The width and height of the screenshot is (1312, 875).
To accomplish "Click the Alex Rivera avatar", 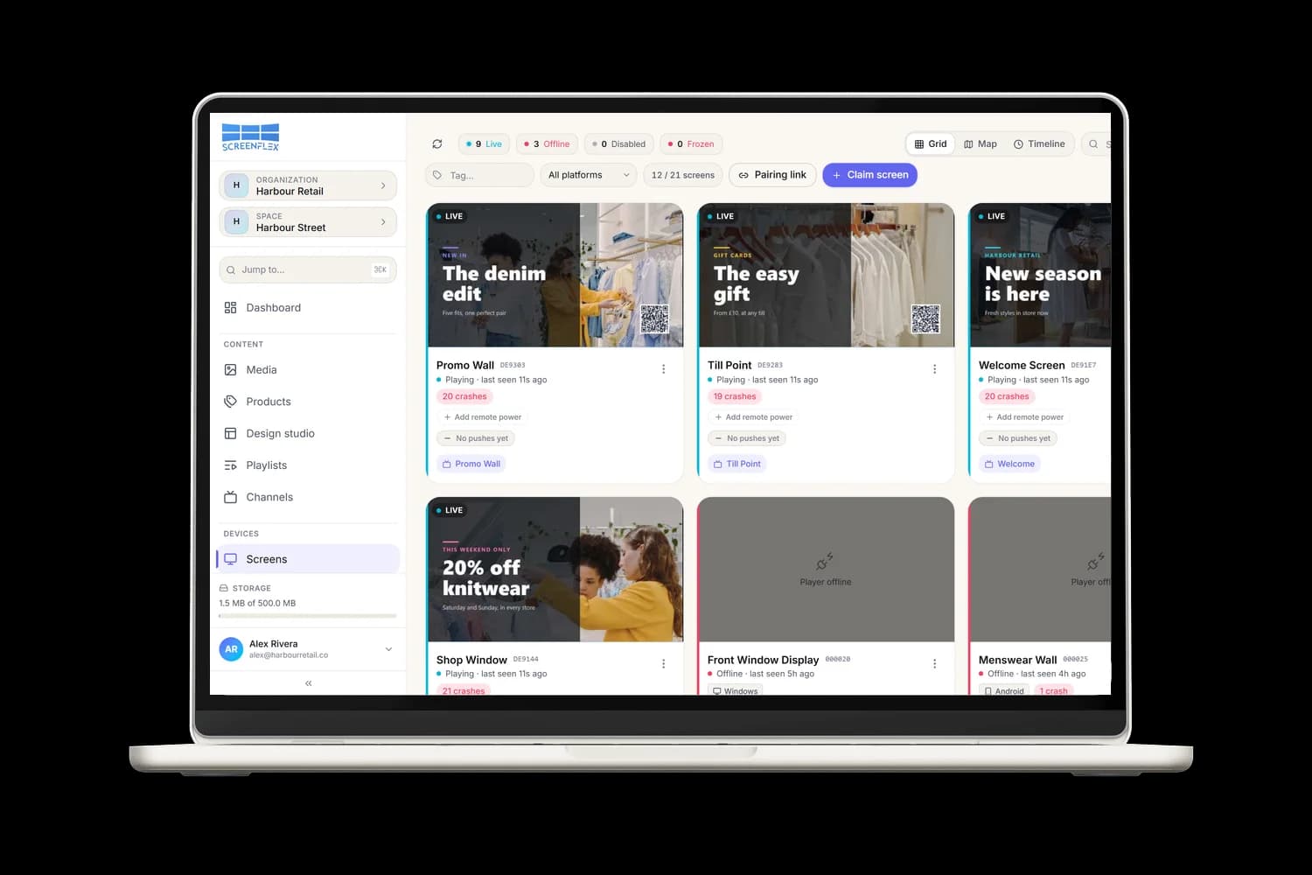I will (231, 649).
